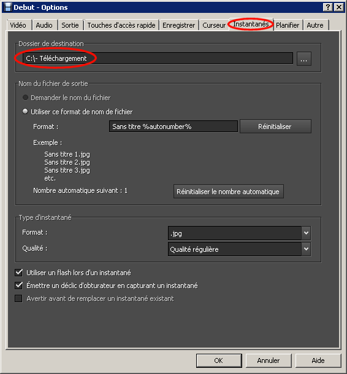Disable shutter click sound checkbox
The image size is (347, 374).
pos(18,286)
